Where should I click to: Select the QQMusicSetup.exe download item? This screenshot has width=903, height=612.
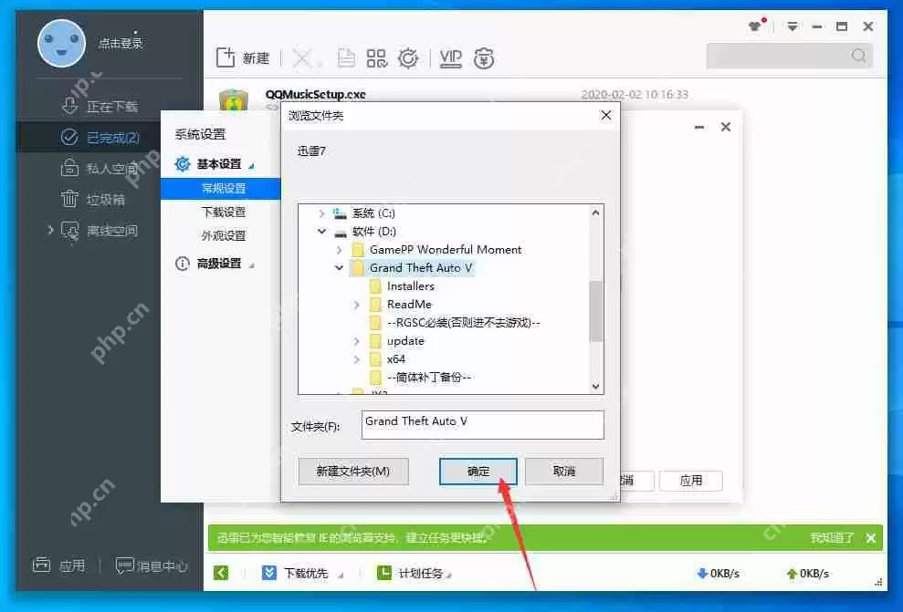click(315, 94)
